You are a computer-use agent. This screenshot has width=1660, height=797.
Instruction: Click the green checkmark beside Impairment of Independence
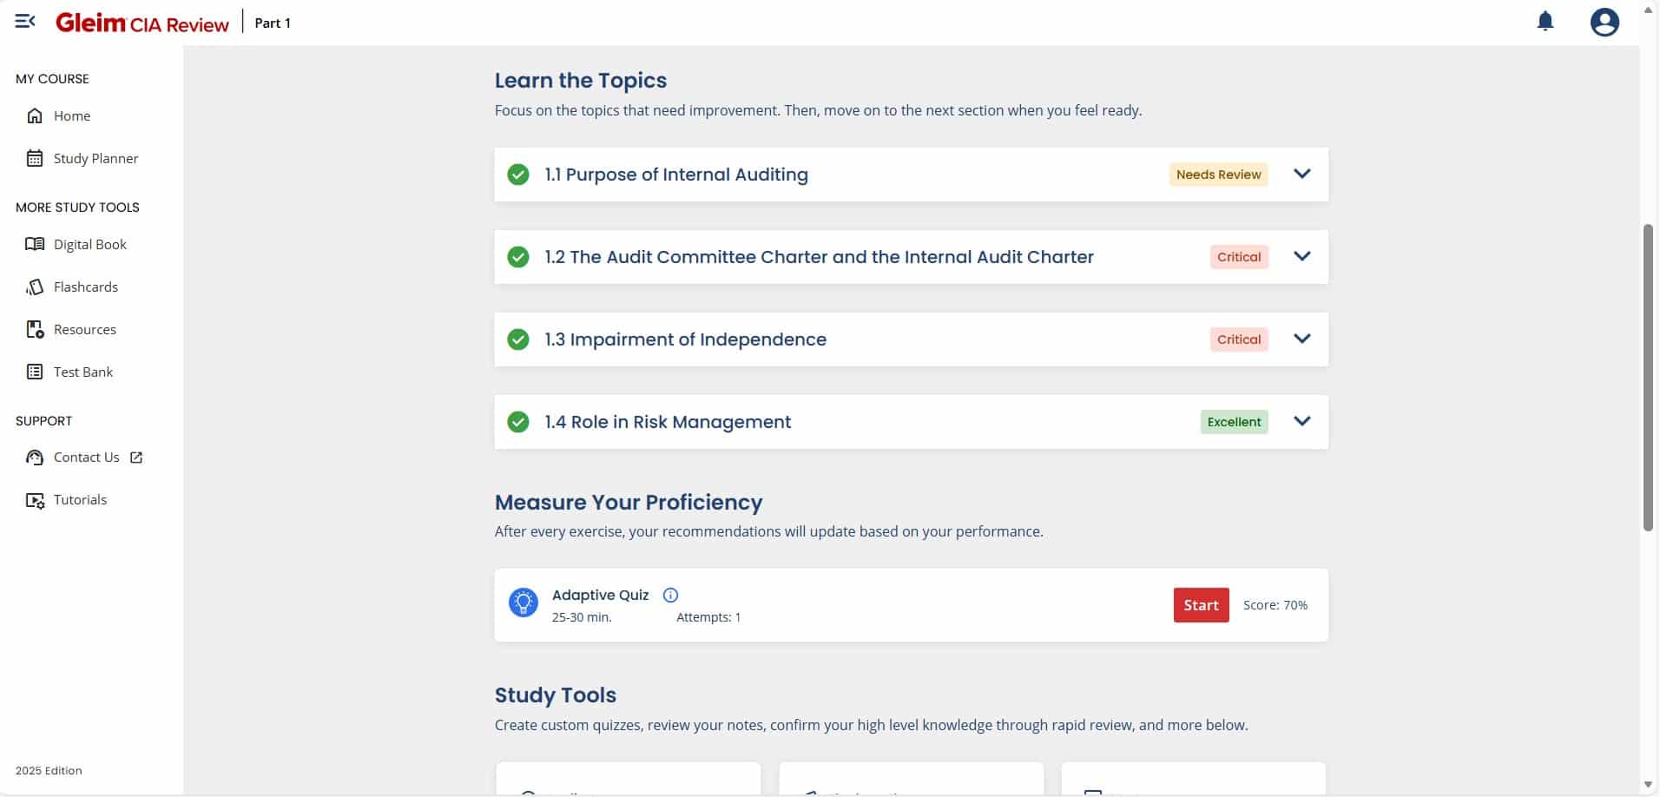[x=518, y=339]
